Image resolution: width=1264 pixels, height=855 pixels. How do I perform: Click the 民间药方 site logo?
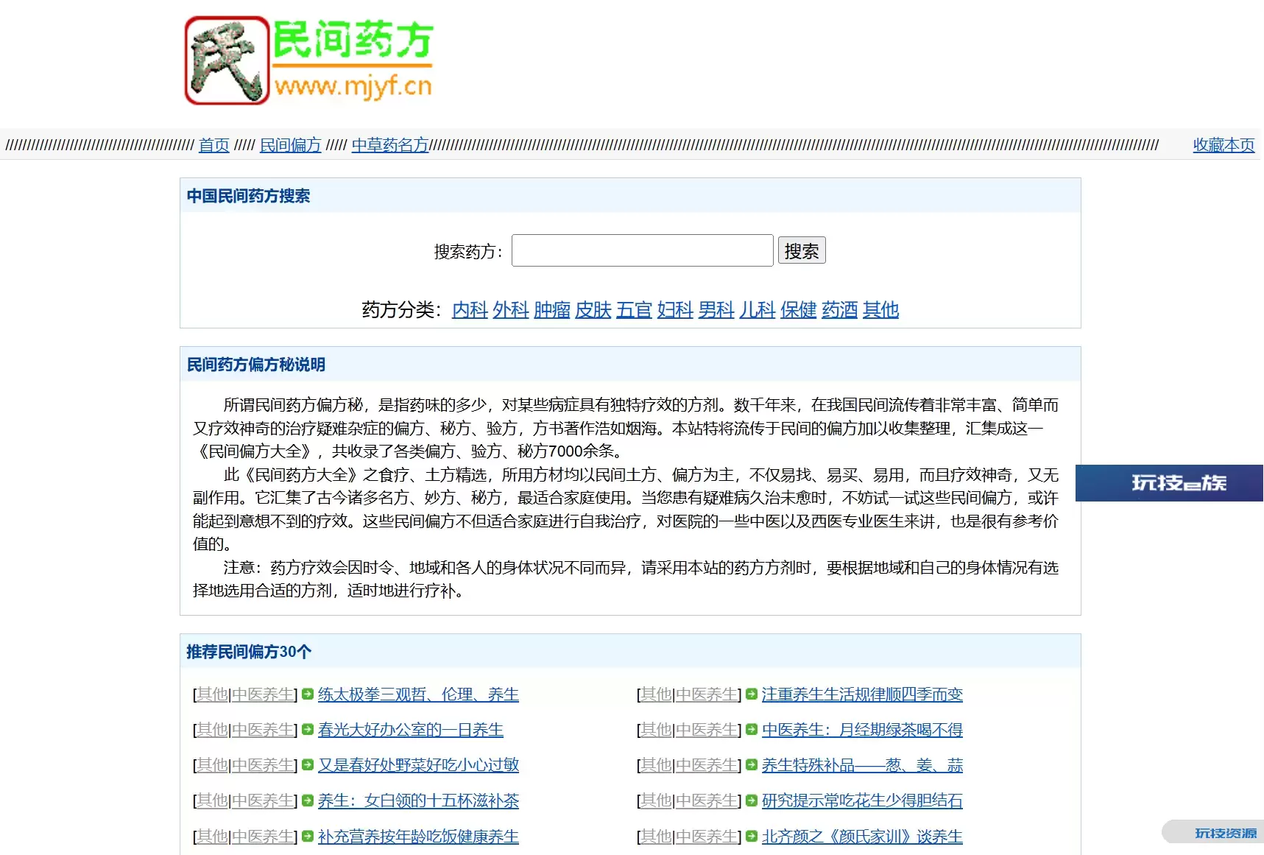tap(308, 60)
